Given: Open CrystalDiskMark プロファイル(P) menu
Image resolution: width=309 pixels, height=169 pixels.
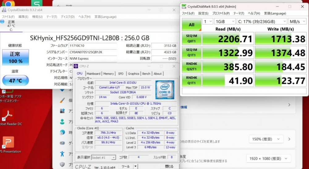Looking at the screenshot, I should (221, 13).
